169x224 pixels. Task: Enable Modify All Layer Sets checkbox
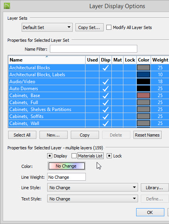(109, 27)
